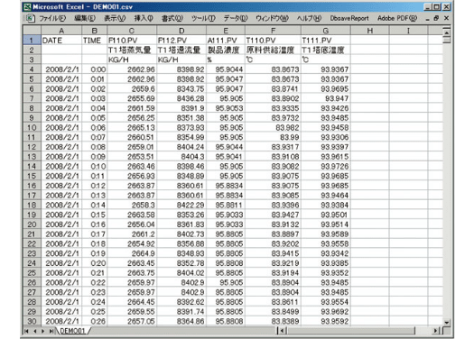Select the 原料供給温度 cell
Screen dimensions: 474x339
tap(273, 50)
